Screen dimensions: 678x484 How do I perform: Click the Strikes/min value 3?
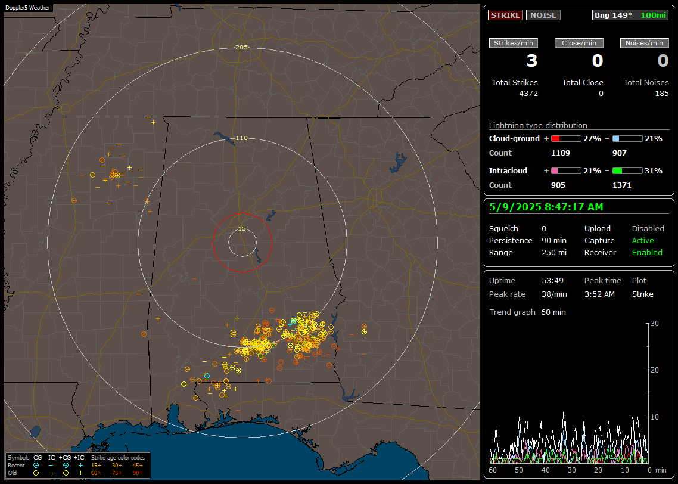click(x=532, y=61)
